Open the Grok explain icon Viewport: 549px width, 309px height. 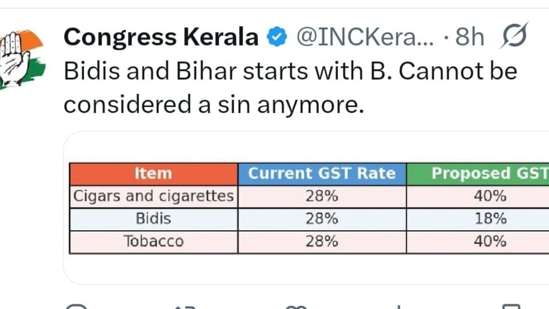[x=514, y=36]
